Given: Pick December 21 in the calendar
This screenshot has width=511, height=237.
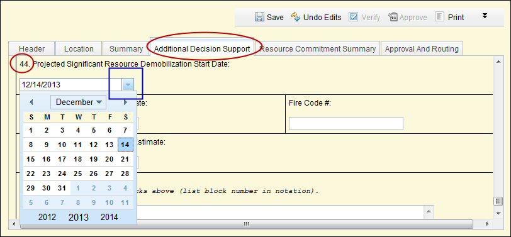Looking at the screenshot, I should (125, 159).
